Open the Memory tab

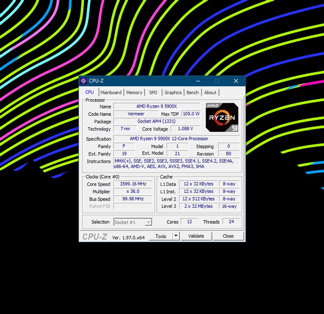coord(134,92)
